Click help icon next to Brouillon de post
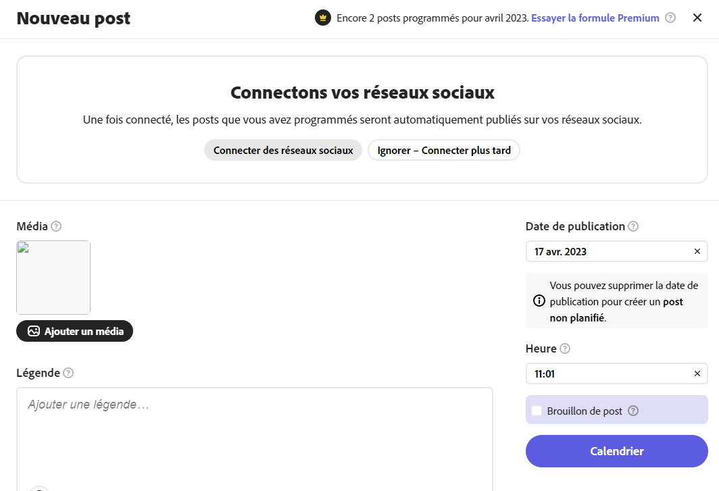719x491 pixels. coord(633,411)
